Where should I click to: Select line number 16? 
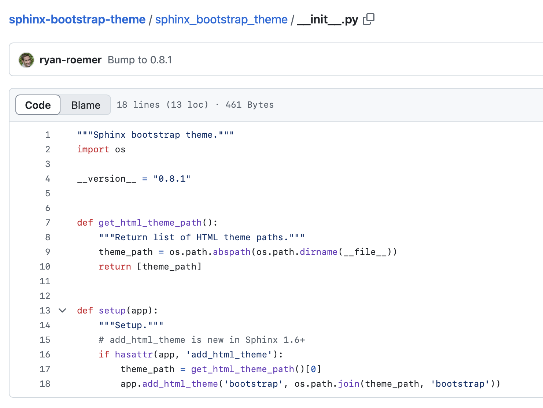[x=45, y=355]
